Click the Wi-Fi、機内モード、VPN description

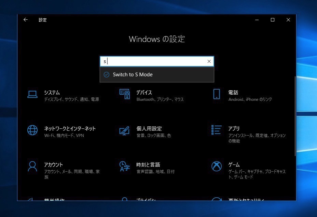pos(64,135)
